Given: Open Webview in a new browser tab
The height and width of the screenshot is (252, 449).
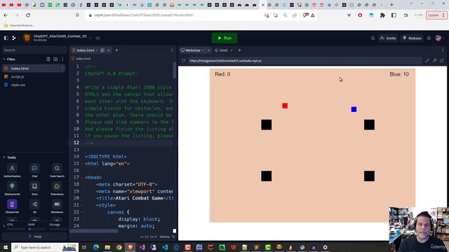Looking at the screenshot, I should [442, 61].
